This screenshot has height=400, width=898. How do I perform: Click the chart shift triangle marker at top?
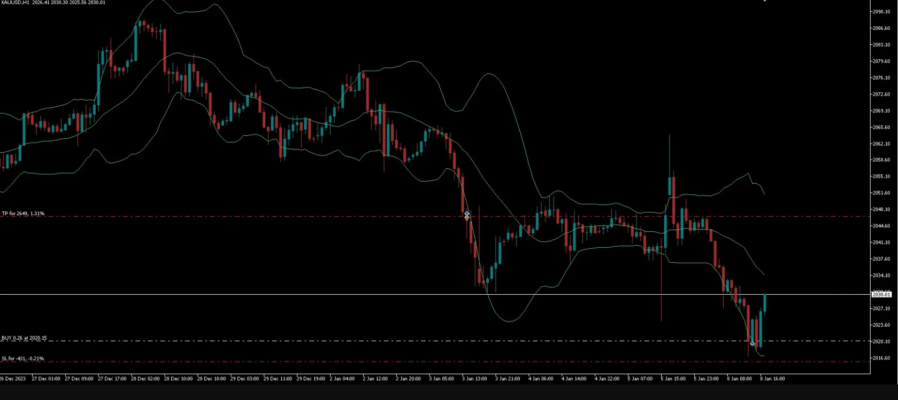(765, 1)
